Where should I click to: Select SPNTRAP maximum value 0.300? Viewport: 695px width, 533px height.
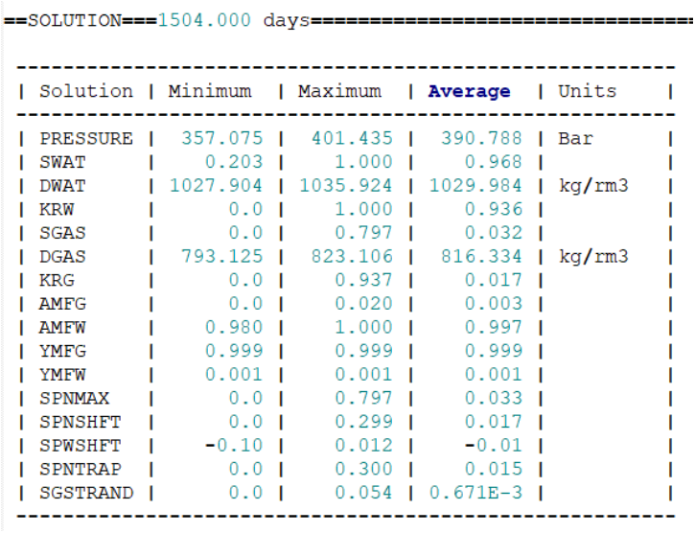click(363, 469)
